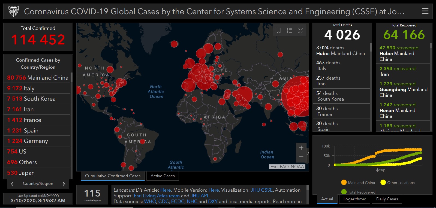
Task: Open the JHU CSSE visualization link
Action: [261, 190]
